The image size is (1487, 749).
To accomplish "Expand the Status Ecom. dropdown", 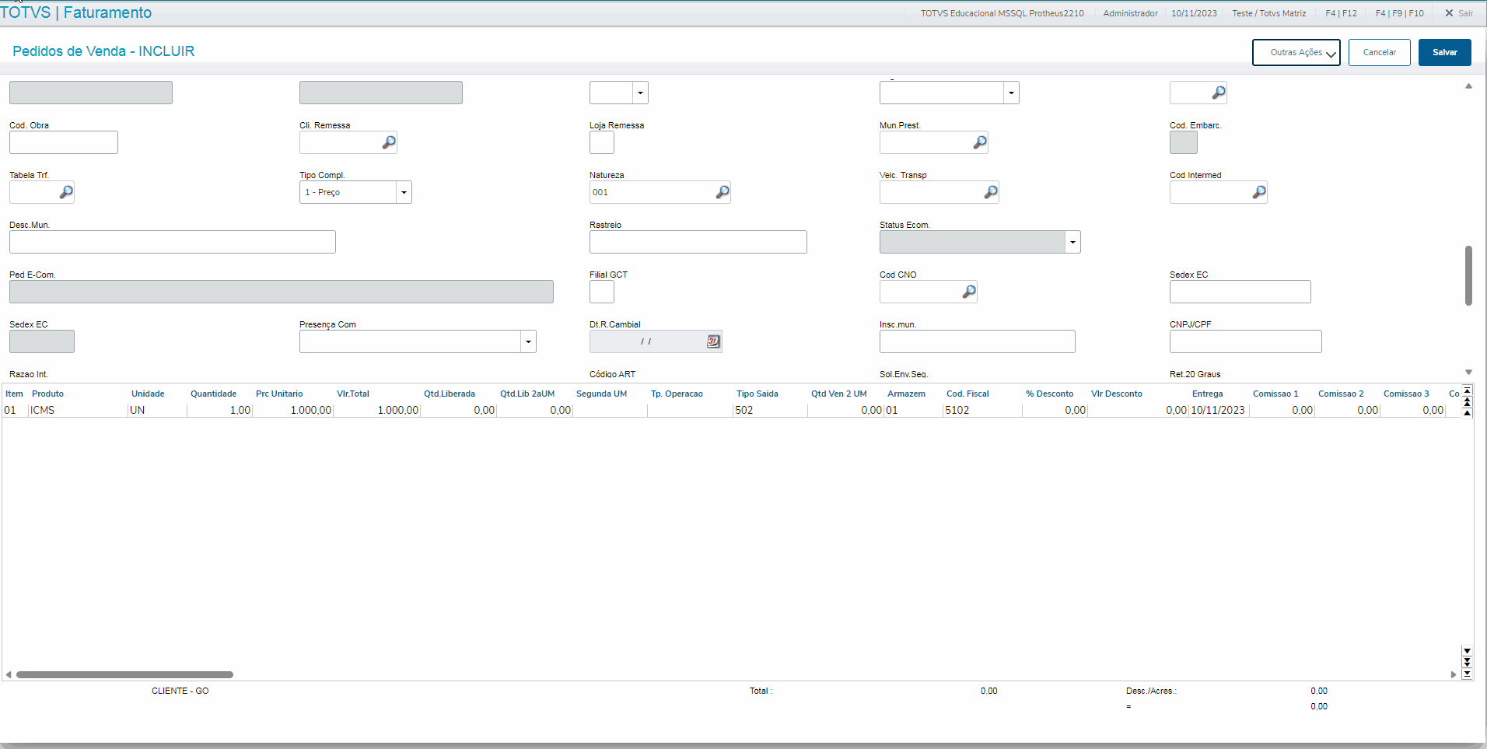I will click(1072, 242).
